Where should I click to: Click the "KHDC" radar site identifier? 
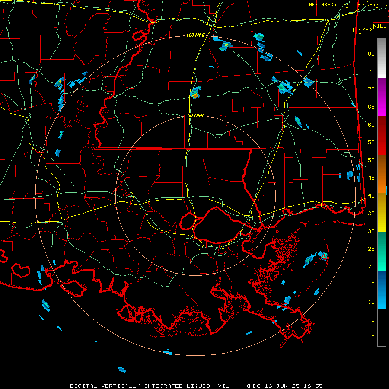point(253,386)
